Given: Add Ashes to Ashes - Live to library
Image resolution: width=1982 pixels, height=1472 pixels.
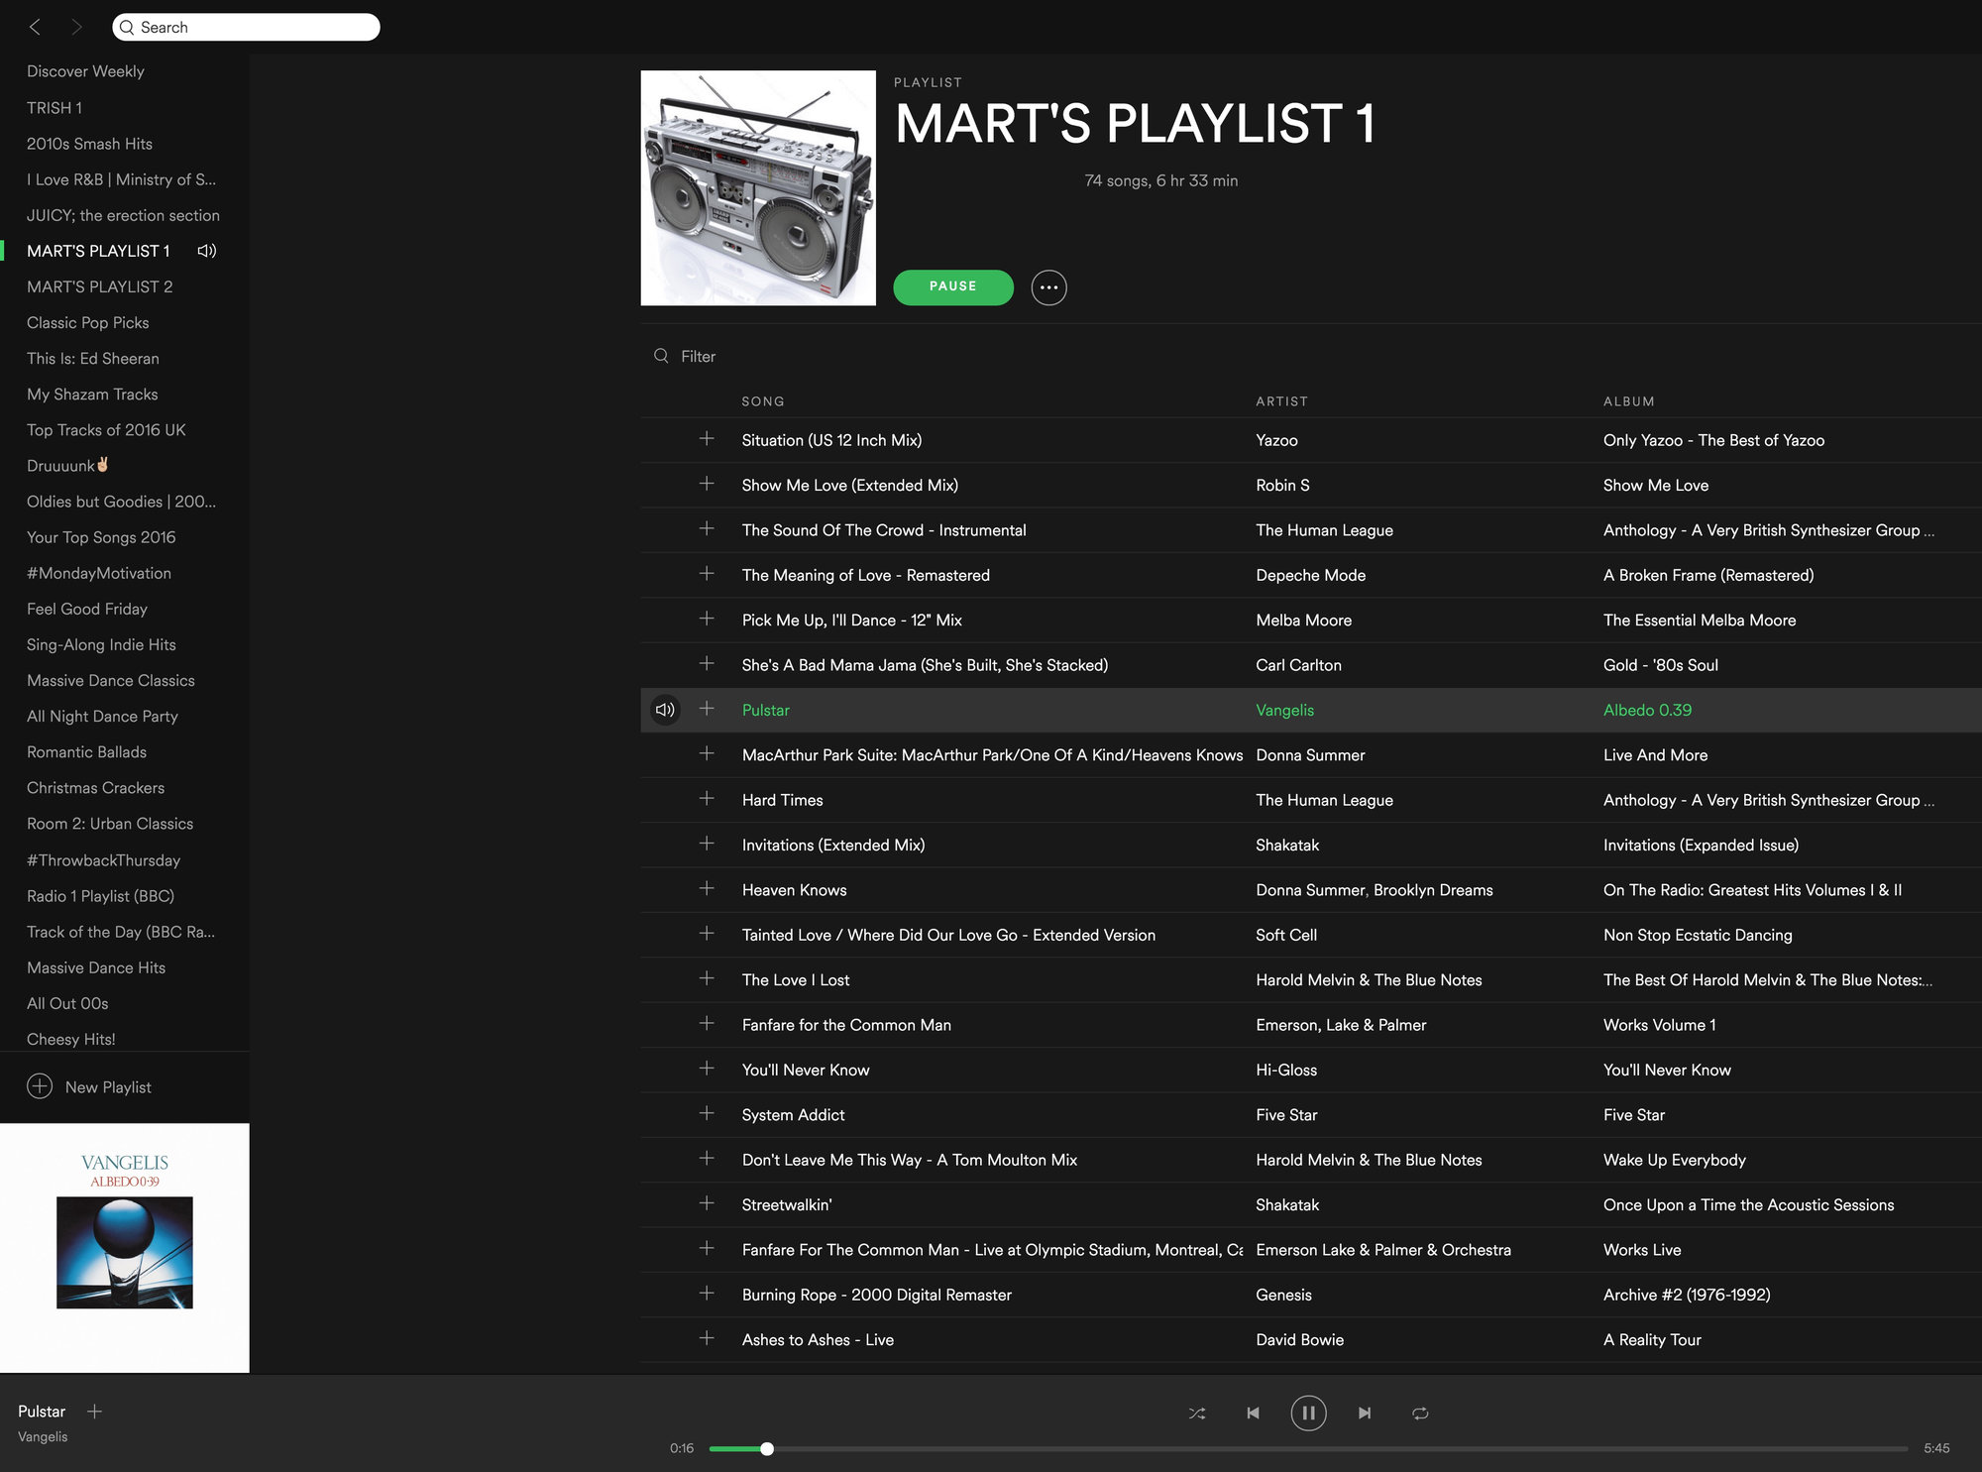Looking at the screenshot, I should coord(707,1338).
